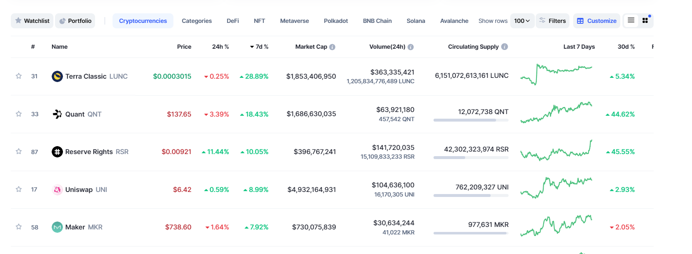
Task: Click the Maker MKR coin logo
Action: (x=57, y=227)
